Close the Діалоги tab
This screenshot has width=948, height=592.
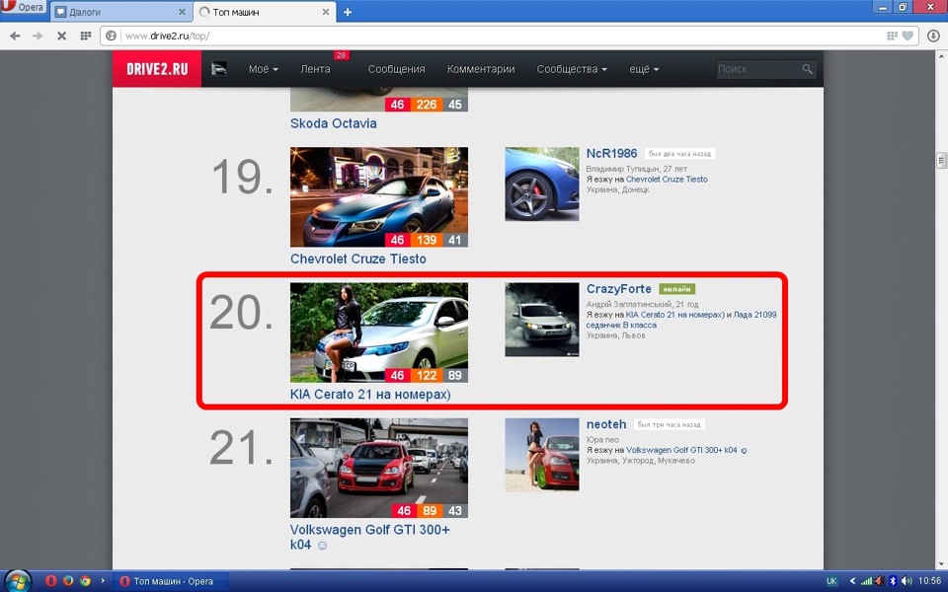(x=182, y=12)
